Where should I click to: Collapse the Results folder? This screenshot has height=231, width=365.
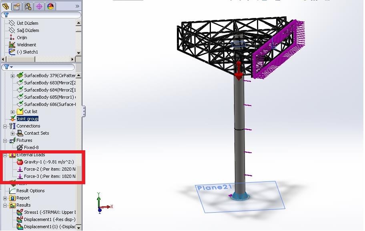[5, 205]
